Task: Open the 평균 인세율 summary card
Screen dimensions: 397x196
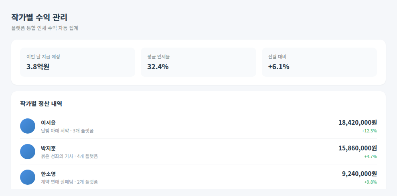Action: point(198,62)
